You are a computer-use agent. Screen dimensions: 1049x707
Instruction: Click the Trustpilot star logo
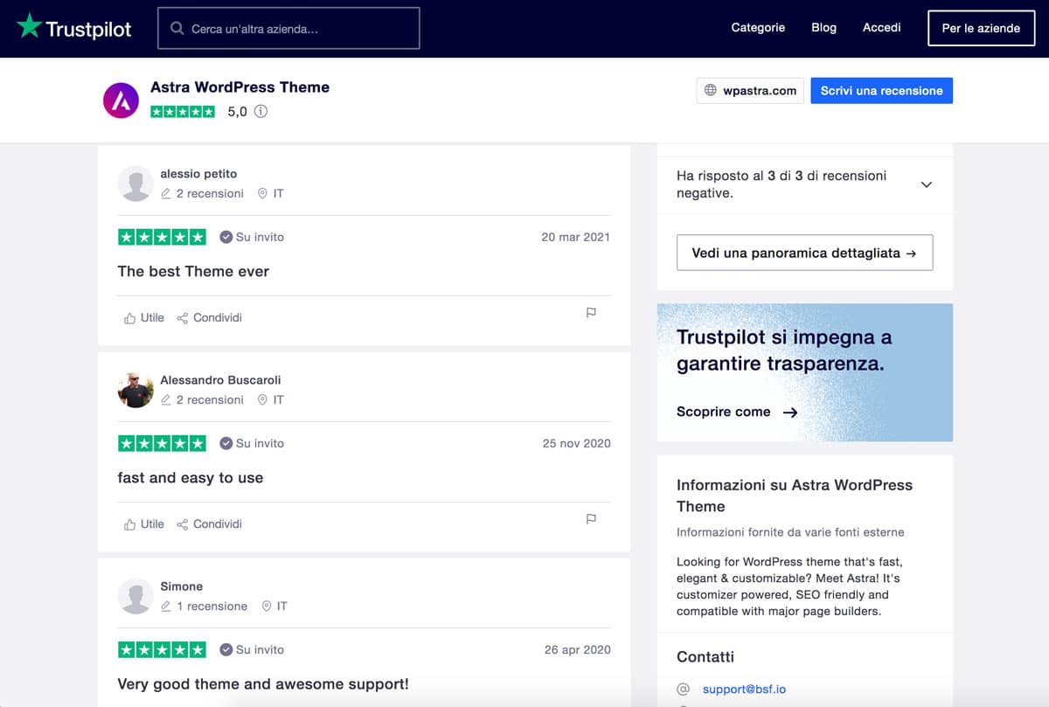29,26
